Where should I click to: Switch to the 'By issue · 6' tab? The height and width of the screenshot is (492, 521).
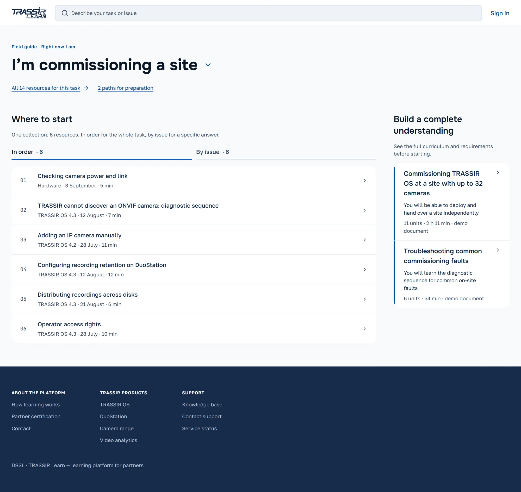click(x=286, y=152)
